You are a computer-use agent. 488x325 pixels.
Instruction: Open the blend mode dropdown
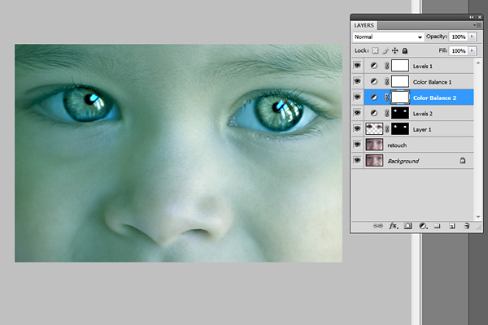coord(388,37)
